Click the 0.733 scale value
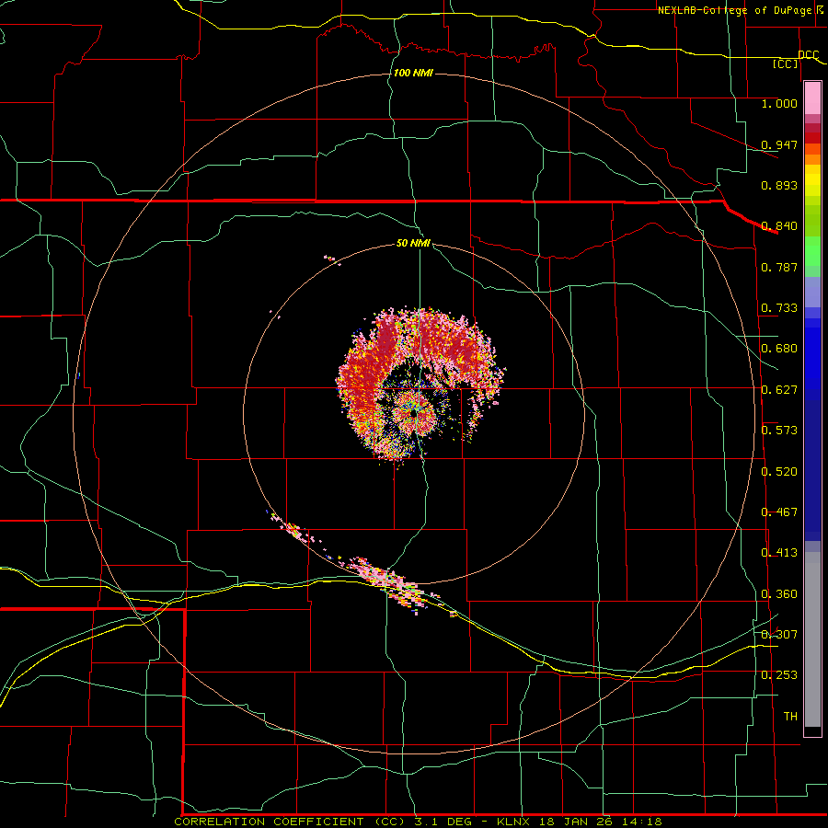828x828 pixels. click(779, 308)
